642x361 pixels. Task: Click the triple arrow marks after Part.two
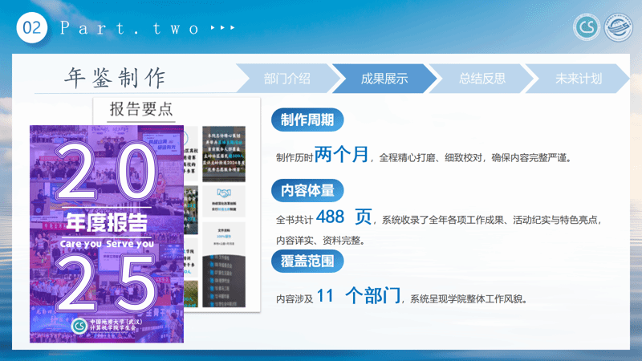pos(222,28)
